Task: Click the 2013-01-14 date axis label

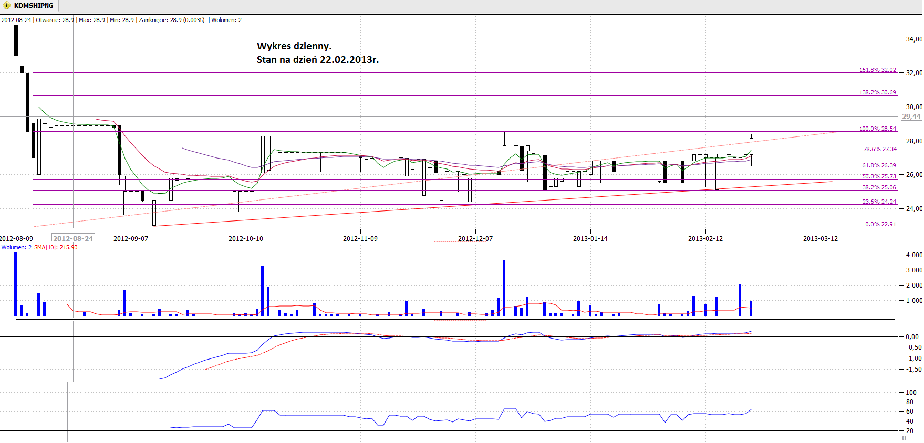Action: coord(590,238)
